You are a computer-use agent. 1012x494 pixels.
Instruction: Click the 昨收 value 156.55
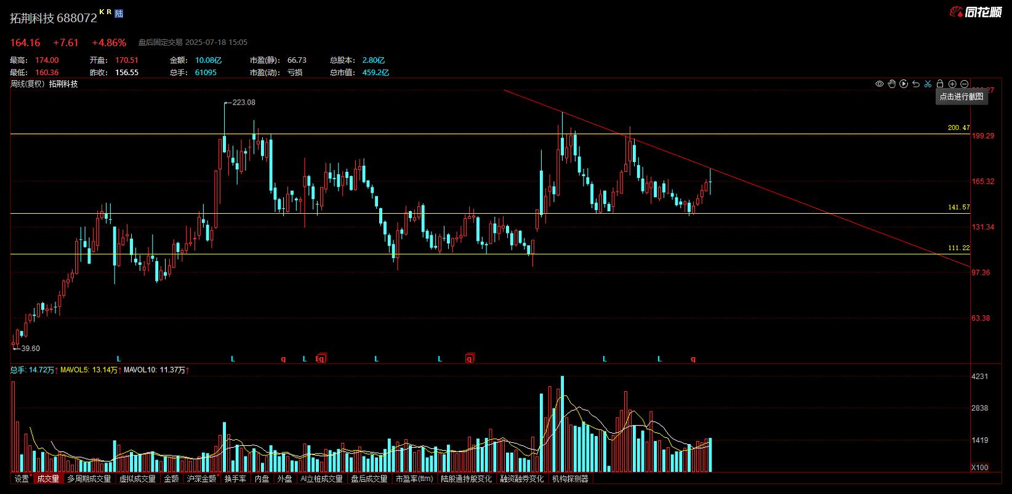click(127, 73)
